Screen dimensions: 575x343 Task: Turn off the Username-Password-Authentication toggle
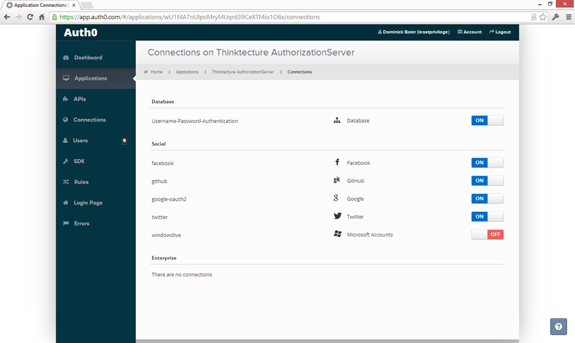tap(487, 120)
